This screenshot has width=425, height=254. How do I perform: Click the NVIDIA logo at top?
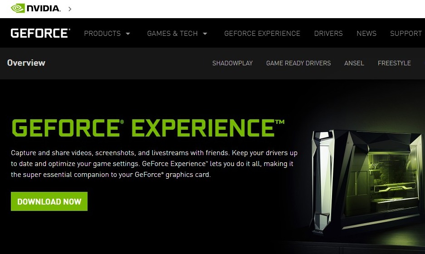coord(35,9)
